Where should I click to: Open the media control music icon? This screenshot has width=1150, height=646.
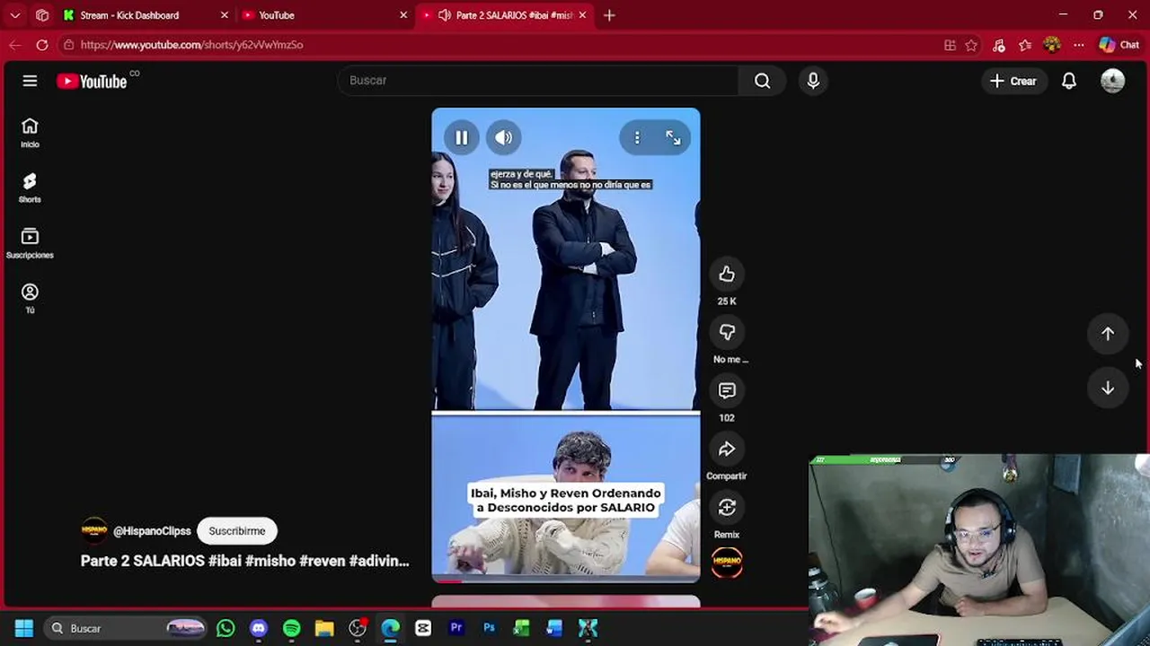click(999, 45)
